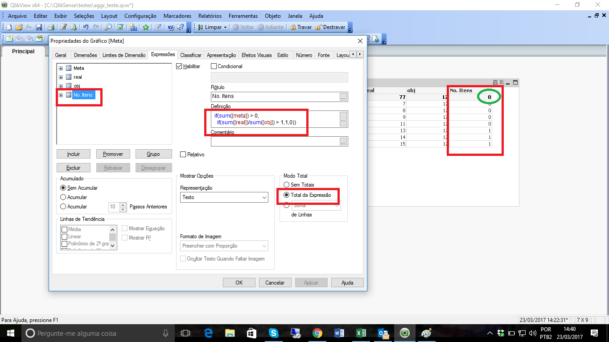Open Chrome from the Windows taskbar
Viewport: 609px width, 342px height.
(x=317, y=333)
